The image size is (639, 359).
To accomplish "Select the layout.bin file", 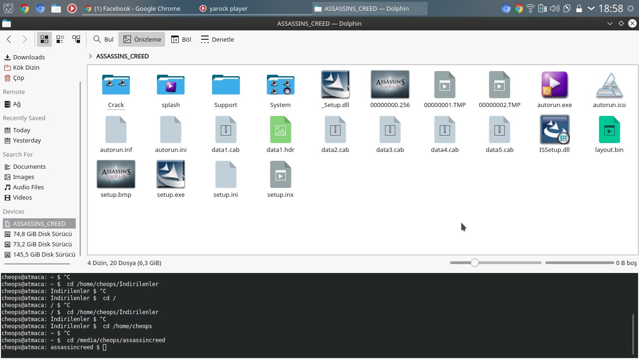I will [x=609, y=130].
